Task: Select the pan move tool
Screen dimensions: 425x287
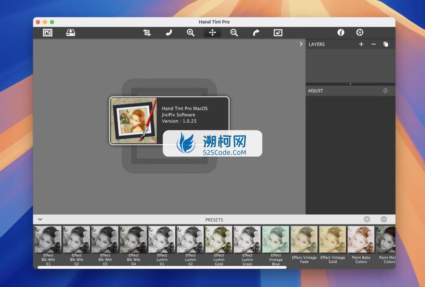Action: click(212, 33)
